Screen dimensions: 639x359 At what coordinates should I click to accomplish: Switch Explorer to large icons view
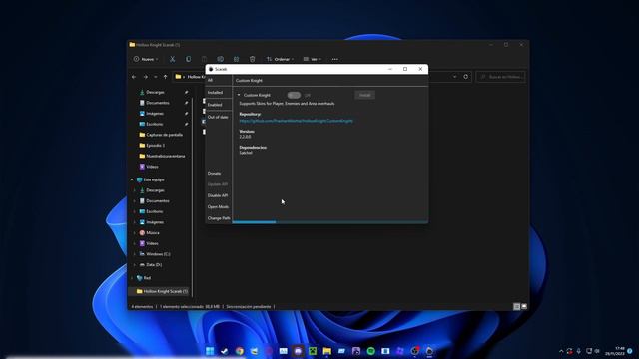524,306
